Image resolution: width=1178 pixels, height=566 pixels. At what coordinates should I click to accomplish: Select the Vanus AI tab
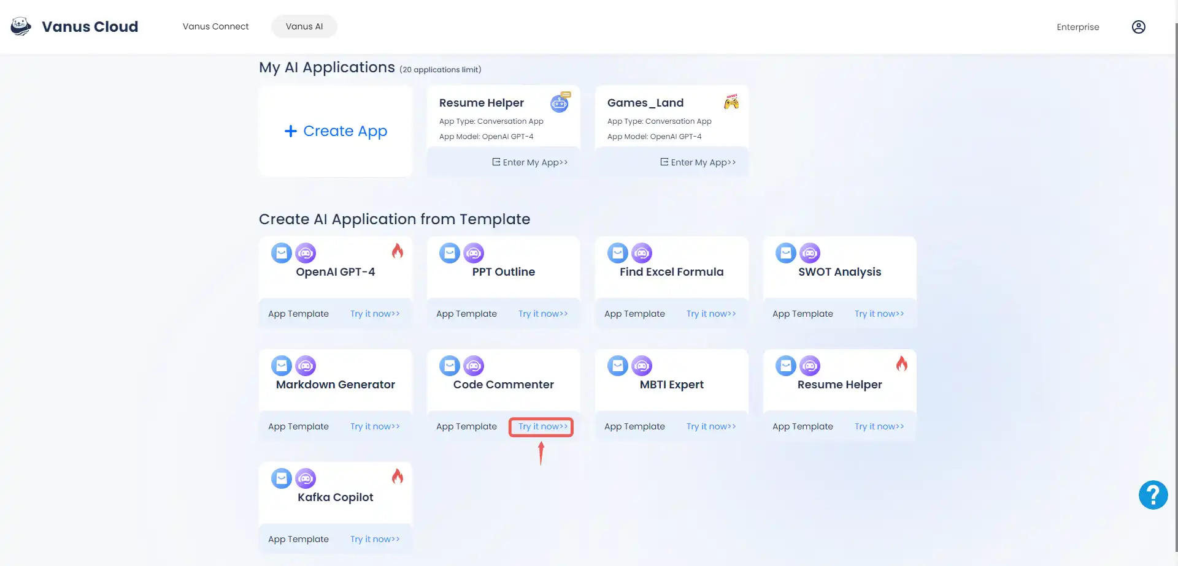click(x=304, y=26)
